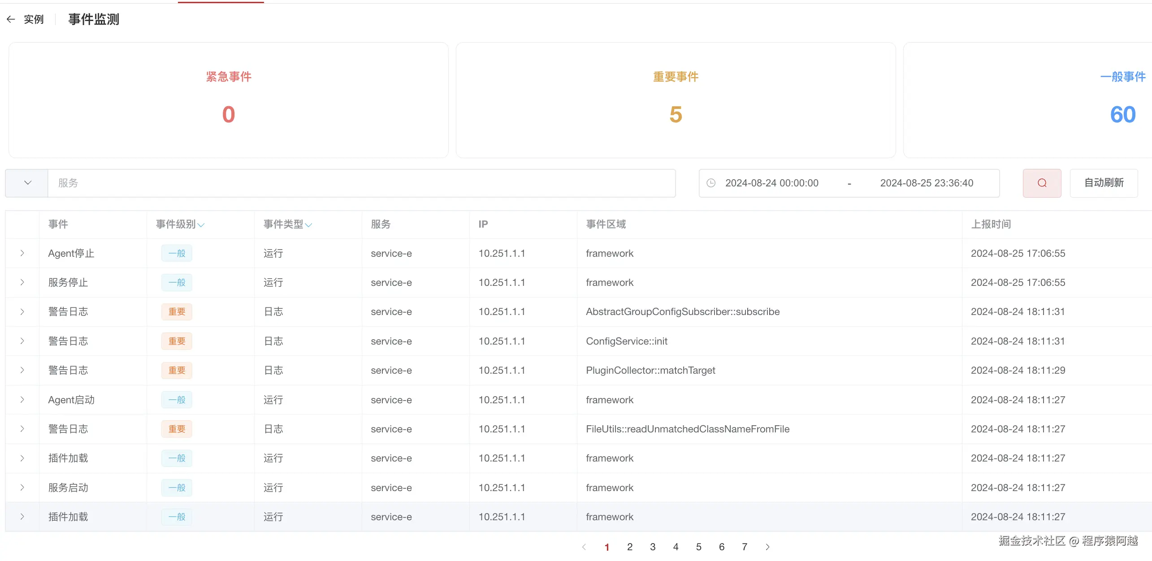1152x561 pixels.
Task: Go to page 7
Action: coord(744,547)
